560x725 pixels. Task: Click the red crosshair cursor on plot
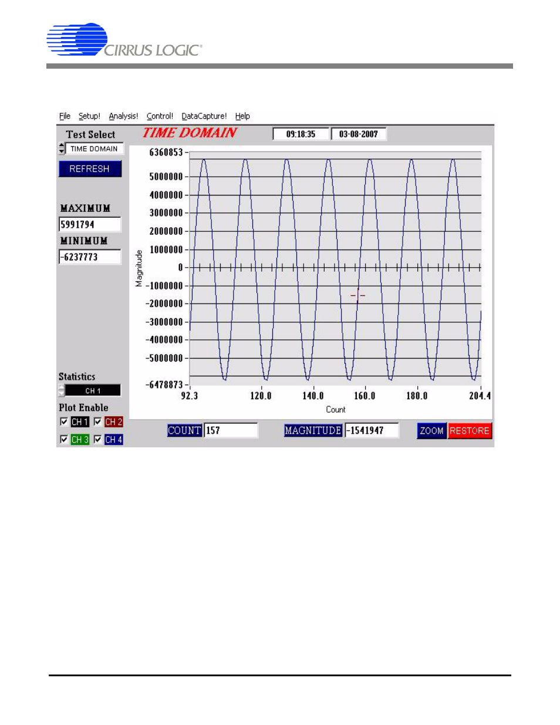(357, 296)
